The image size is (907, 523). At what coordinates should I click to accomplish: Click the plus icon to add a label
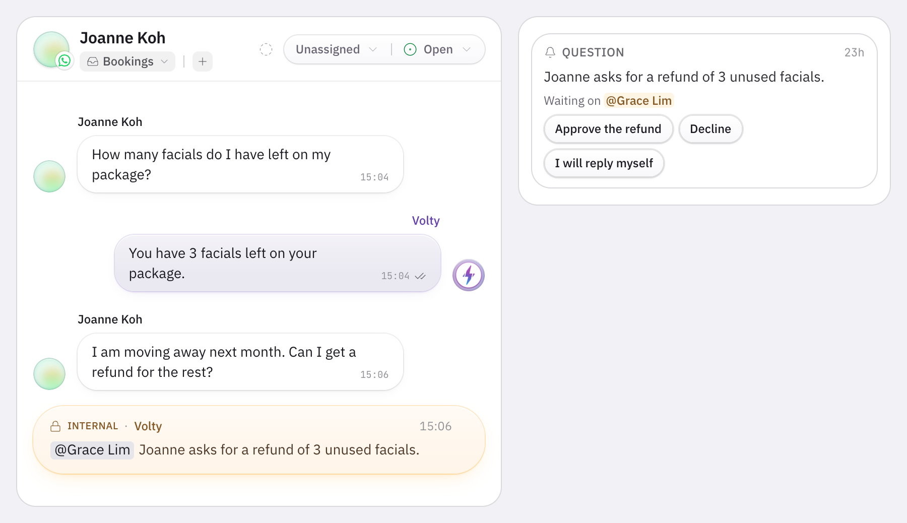[x=203, y=61]
